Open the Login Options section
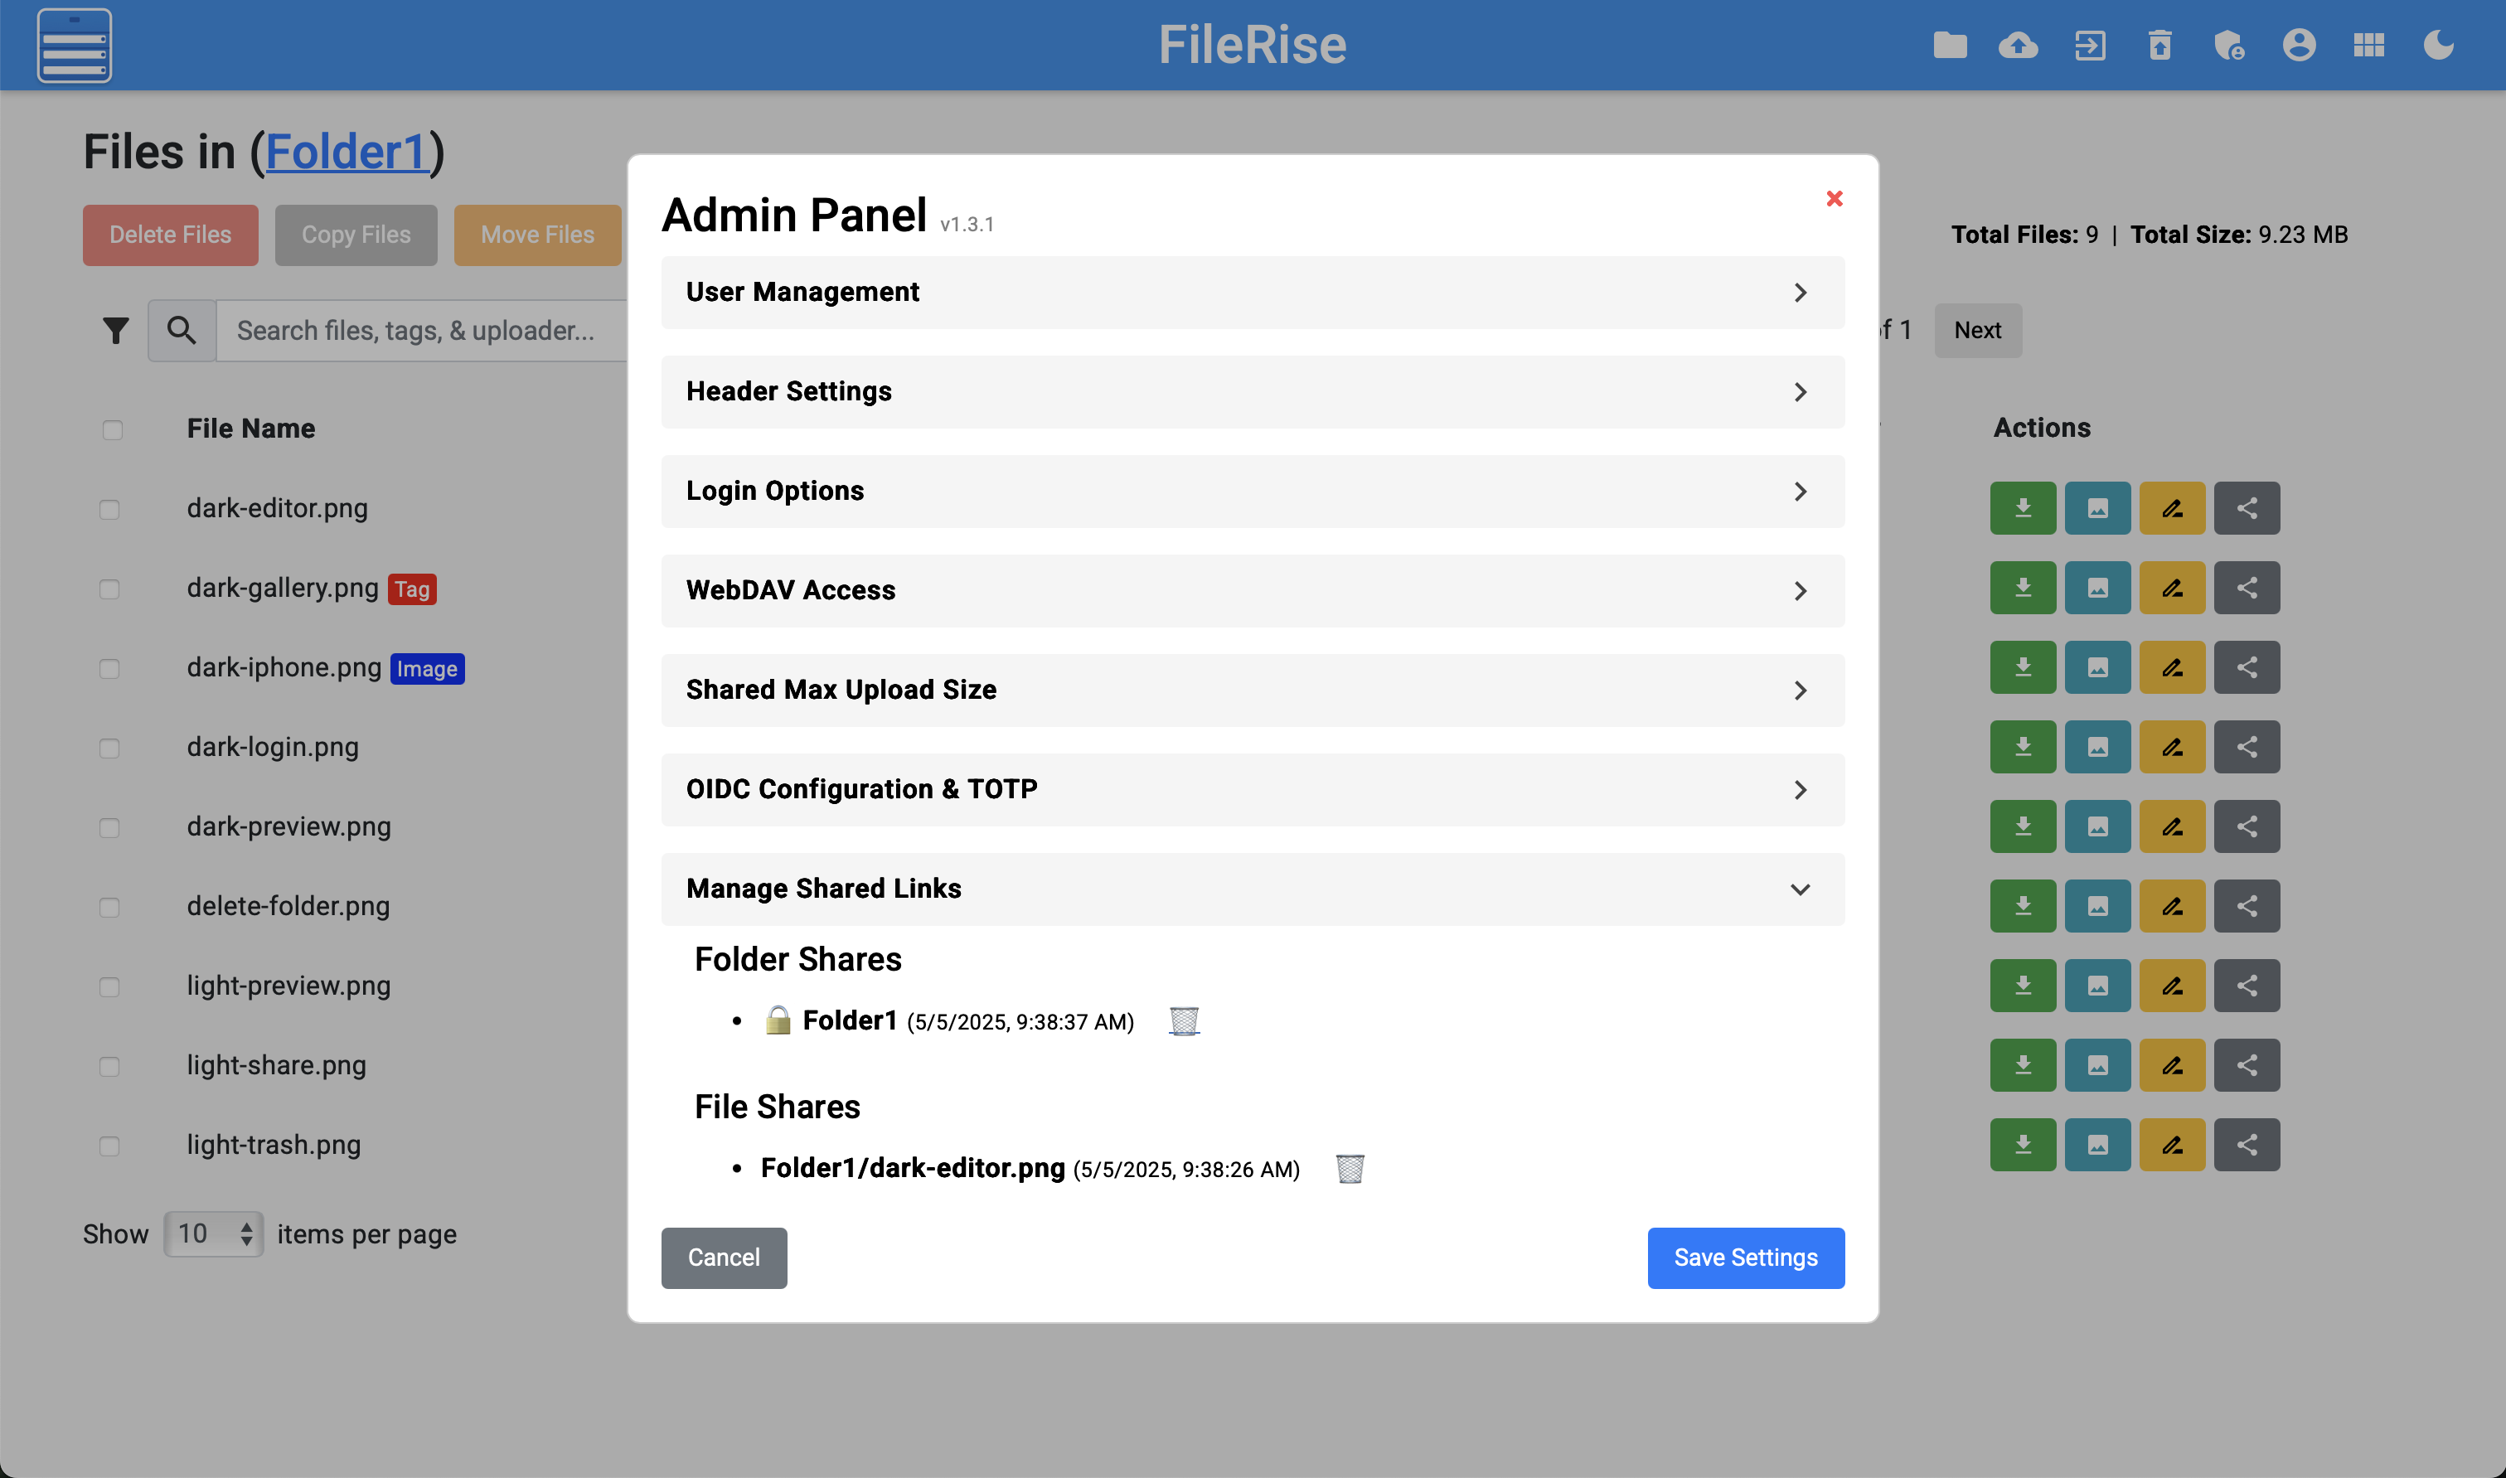Screen dimensions: 2506x1478 [1252, 492]
